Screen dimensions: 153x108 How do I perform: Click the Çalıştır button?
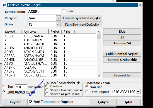103,102
